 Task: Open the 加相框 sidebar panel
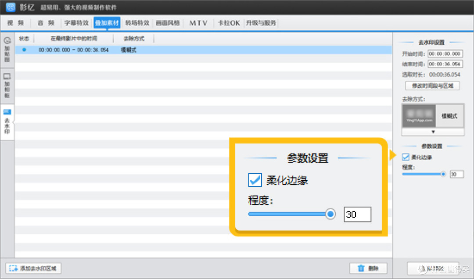point(7,86)
